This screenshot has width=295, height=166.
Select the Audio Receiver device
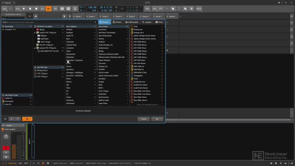pyautogui.click(x=147, y=82)
